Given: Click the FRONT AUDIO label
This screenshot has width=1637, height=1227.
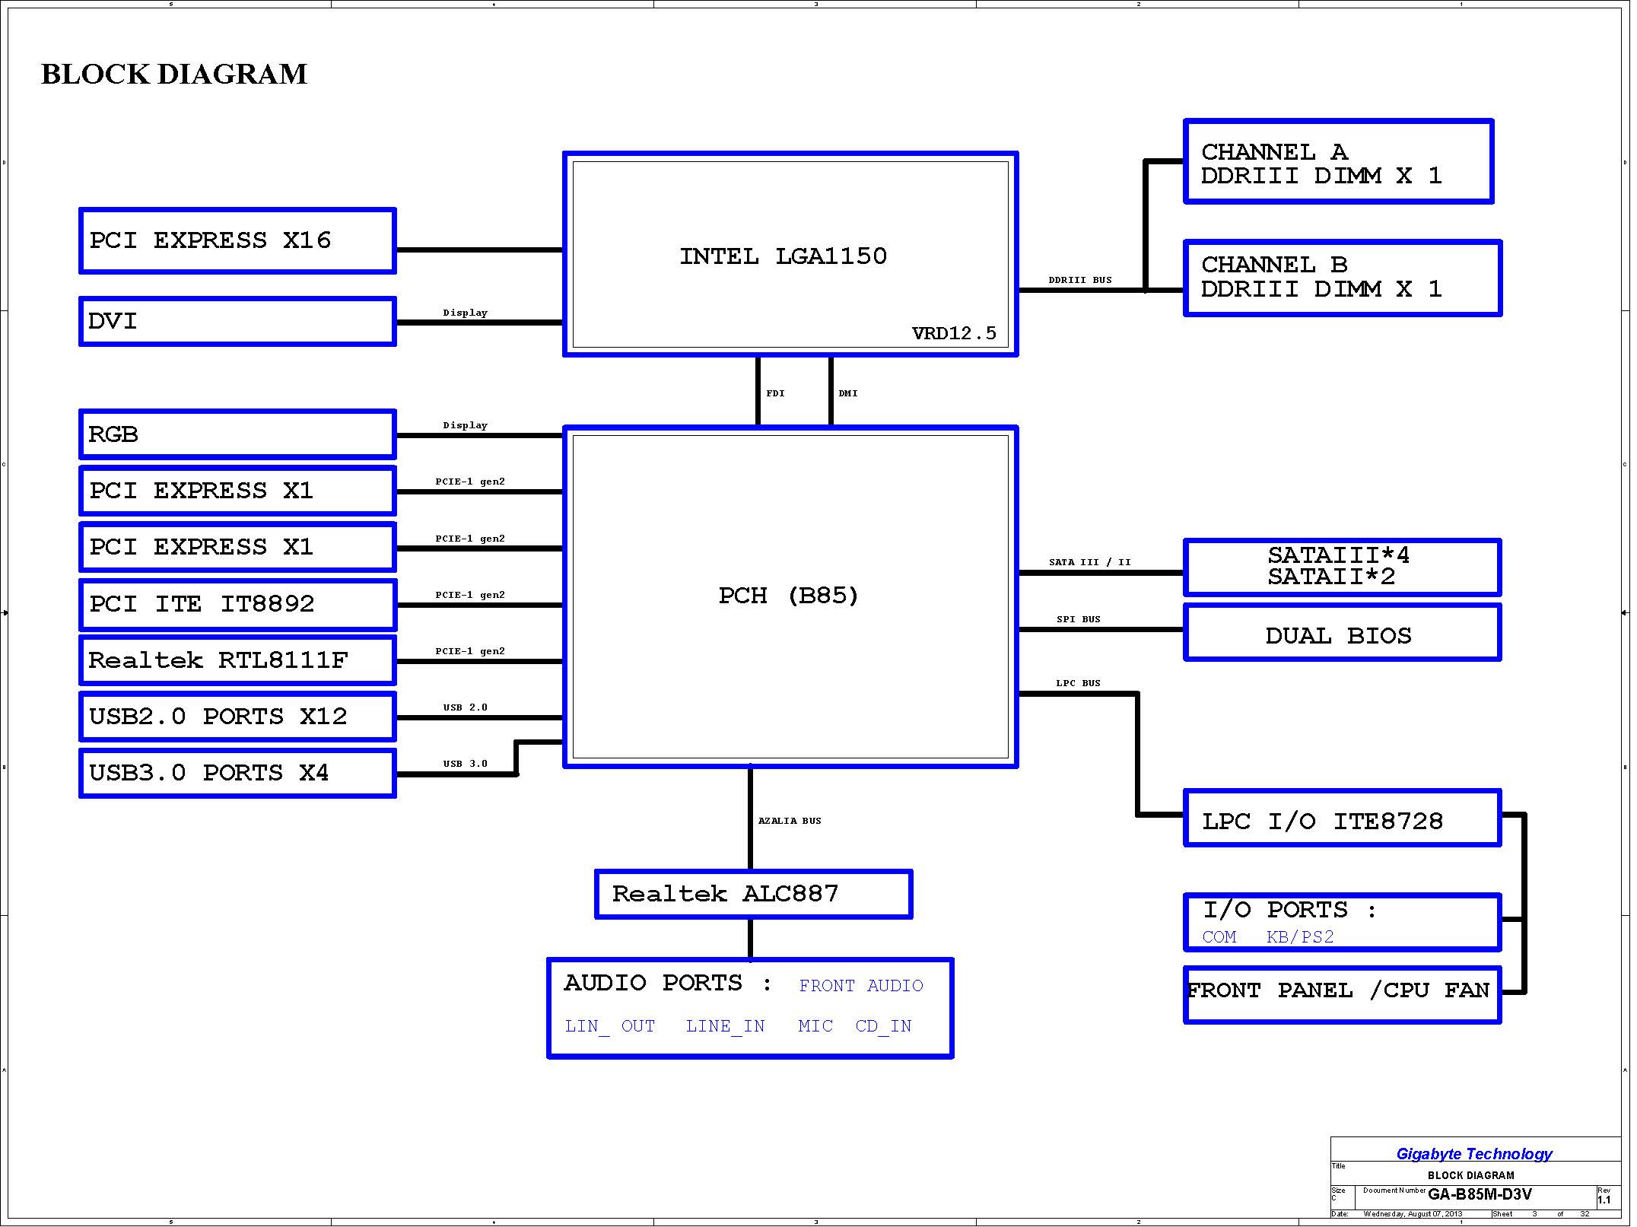Looking at the screenshot, I should click(860, 986).
